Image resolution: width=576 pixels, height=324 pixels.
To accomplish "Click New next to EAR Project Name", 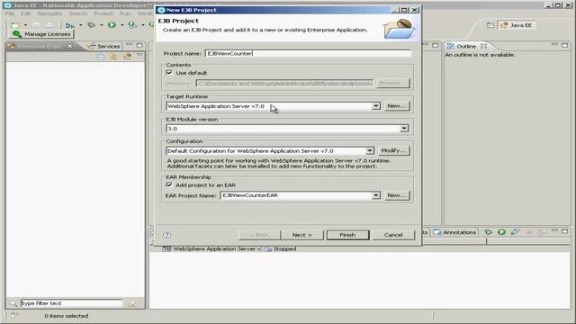I will tap(396, 195).
